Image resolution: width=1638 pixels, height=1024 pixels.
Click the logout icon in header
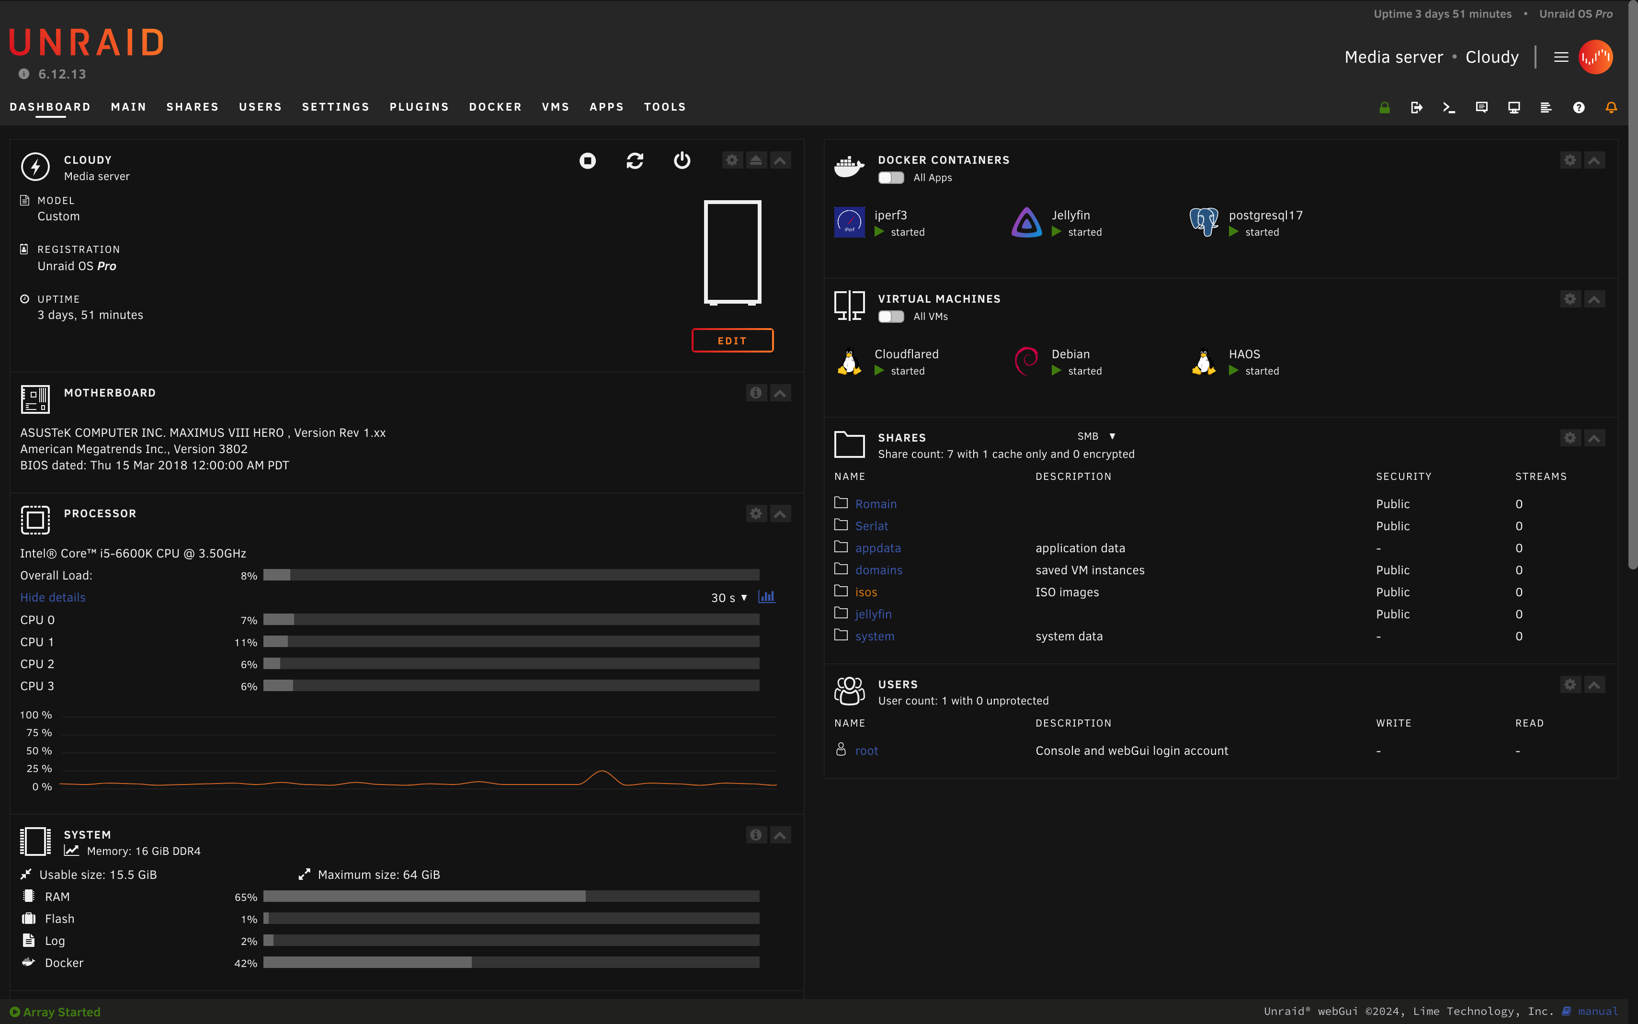(x=1416, y=108)
